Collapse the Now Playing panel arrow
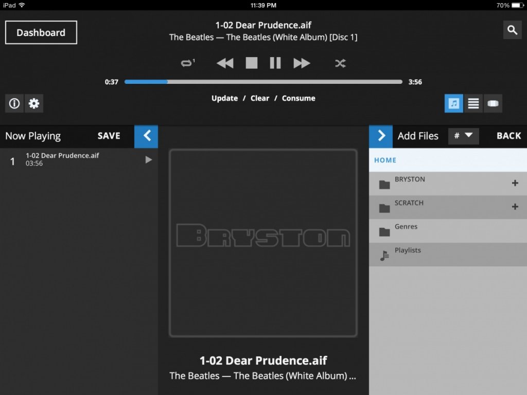 tap(146, 136)
